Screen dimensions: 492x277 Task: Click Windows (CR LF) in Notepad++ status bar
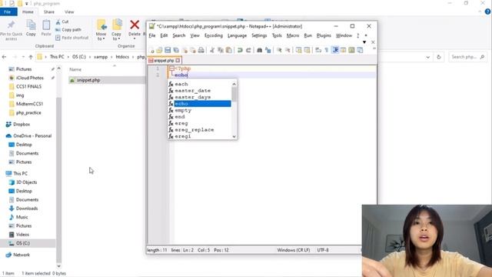[294, 250]
